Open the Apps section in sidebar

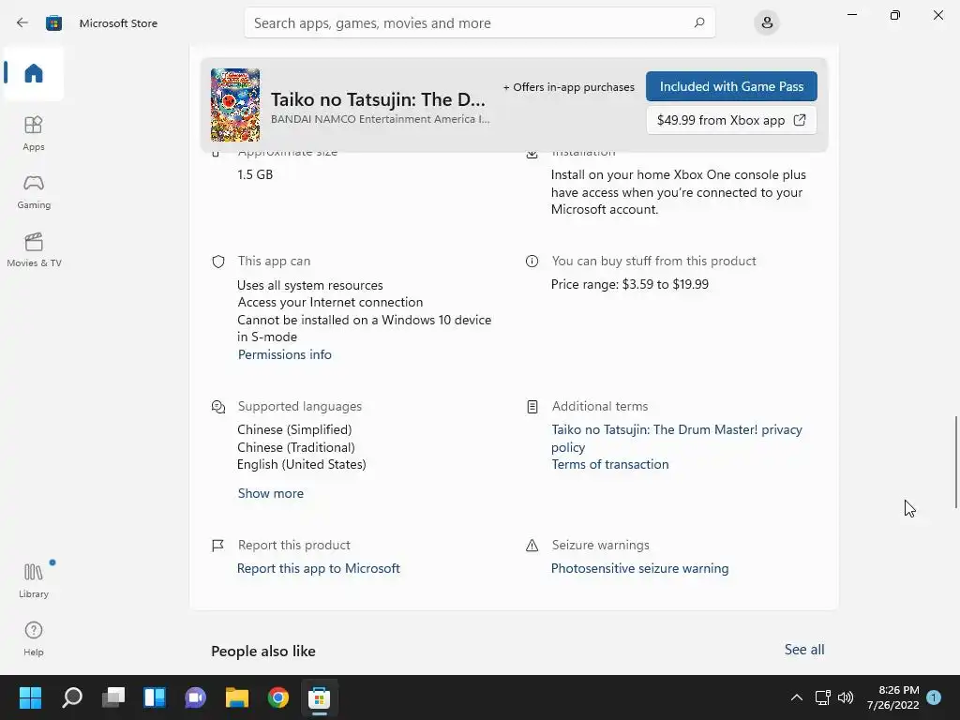tap(34, 133)
